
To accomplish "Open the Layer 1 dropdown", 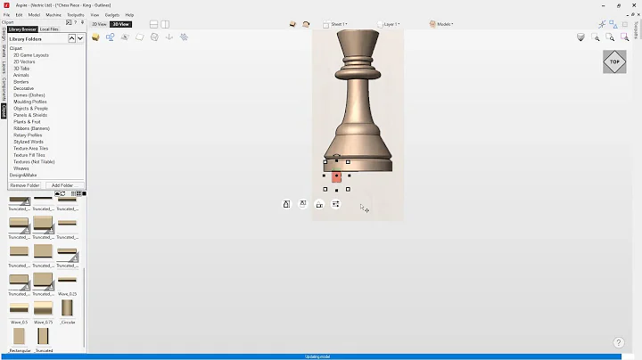I will point(389,24).
